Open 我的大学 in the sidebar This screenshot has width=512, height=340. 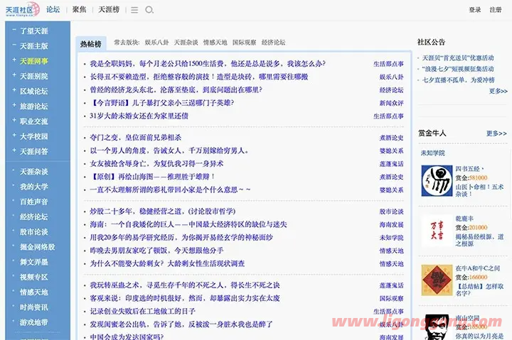(34, 187)
